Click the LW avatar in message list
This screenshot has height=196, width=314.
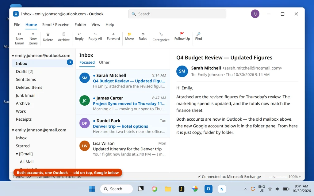85,146
